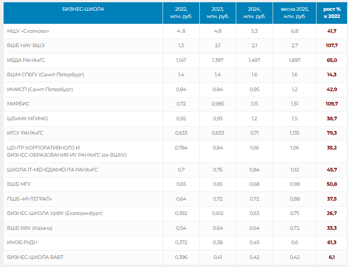Select БИЗНЕС-ШКОЛА УрФУ (Екатеринбург) row name
Image resolution: width=348 pixels, height=267 pixels.
click(55, 213)
